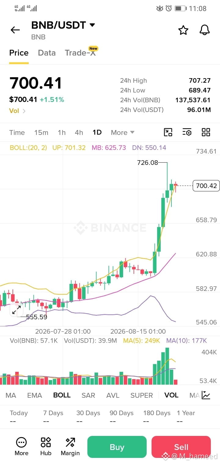Viewport: 220px width, 464px height.
Task: Open chart layout grid icon
Action: click(x=206, y=132)
